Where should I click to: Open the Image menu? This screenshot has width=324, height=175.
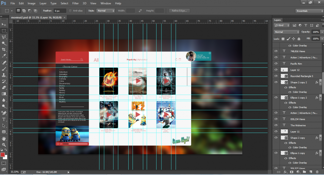pos(31,3)
